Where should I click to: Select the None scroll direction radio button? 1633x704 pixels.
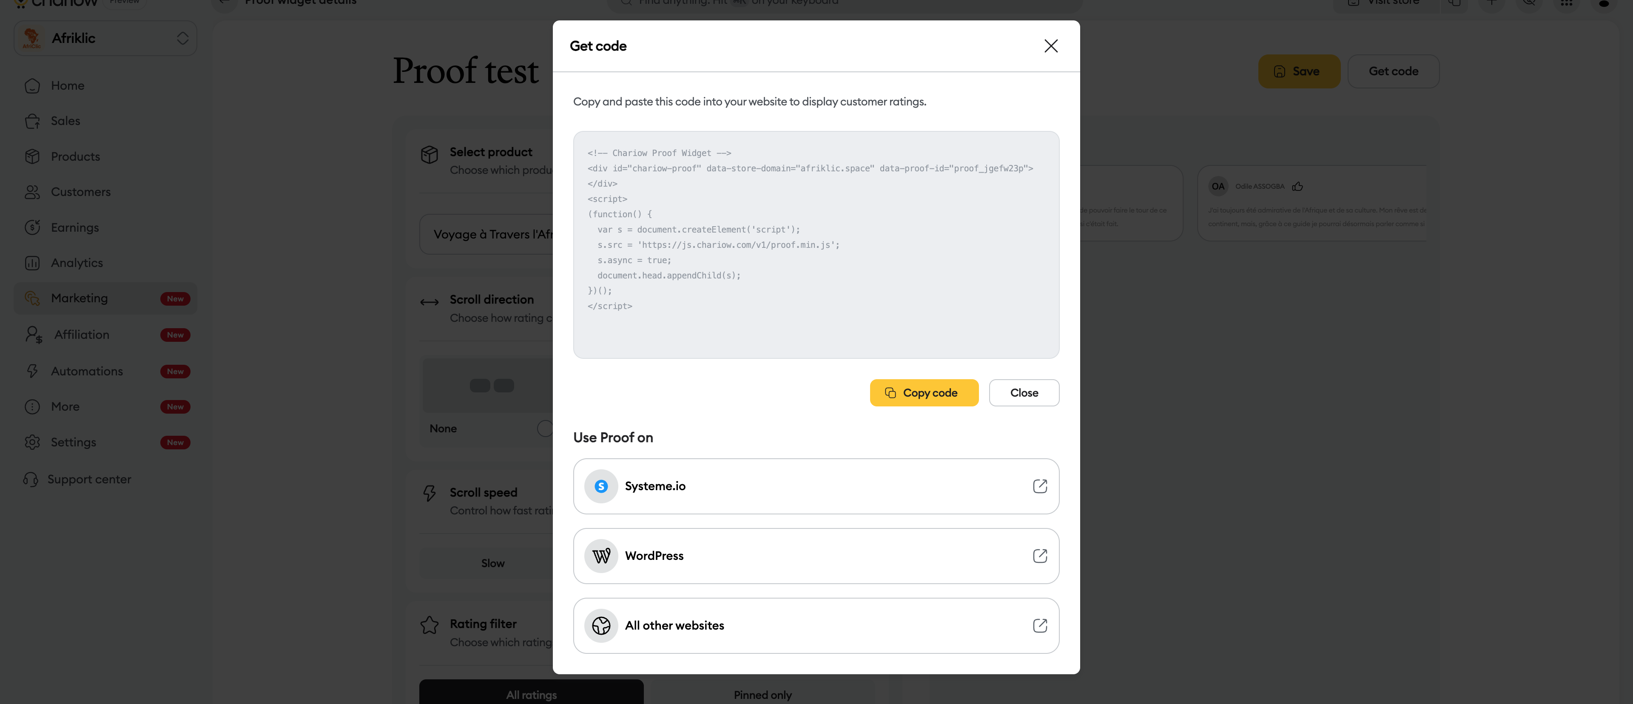click(x=544, y=429)
